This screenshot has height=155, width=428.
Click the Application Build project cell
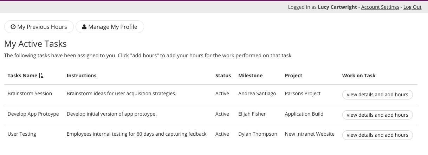304,114
